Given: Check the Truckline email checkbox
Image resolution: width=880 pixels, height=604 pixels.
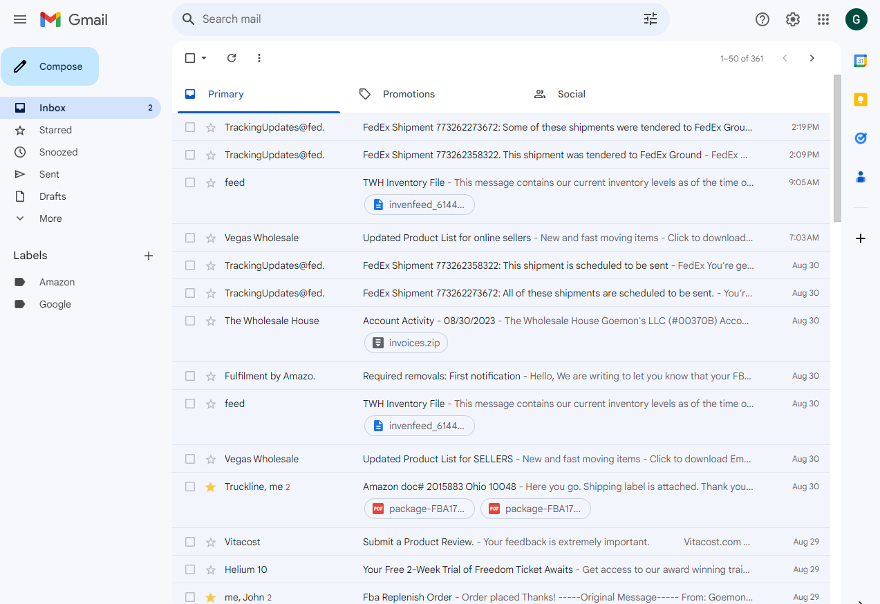Looking at the screenshot, I should pyautogui.click(x=190, y=487).
